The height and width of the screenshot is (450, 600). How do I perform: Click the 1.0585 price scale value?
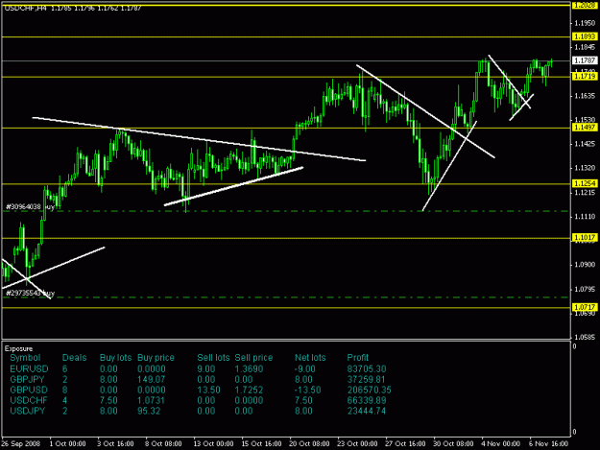point(585,337)
